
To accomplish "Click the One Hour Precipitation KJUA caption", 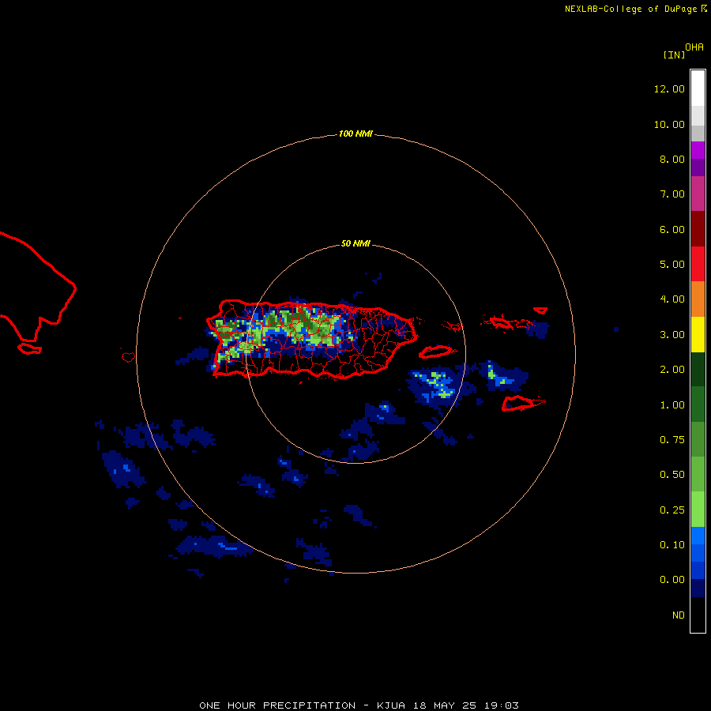I will 359,705.
